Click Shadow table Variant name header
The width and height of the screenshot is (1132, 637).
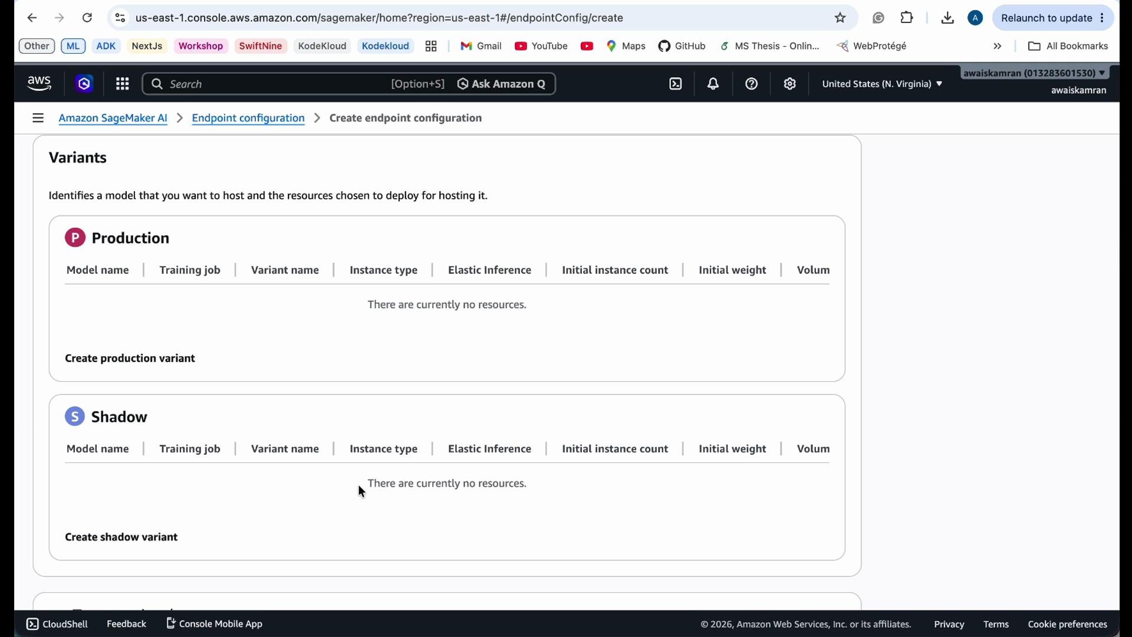[285, 449]
